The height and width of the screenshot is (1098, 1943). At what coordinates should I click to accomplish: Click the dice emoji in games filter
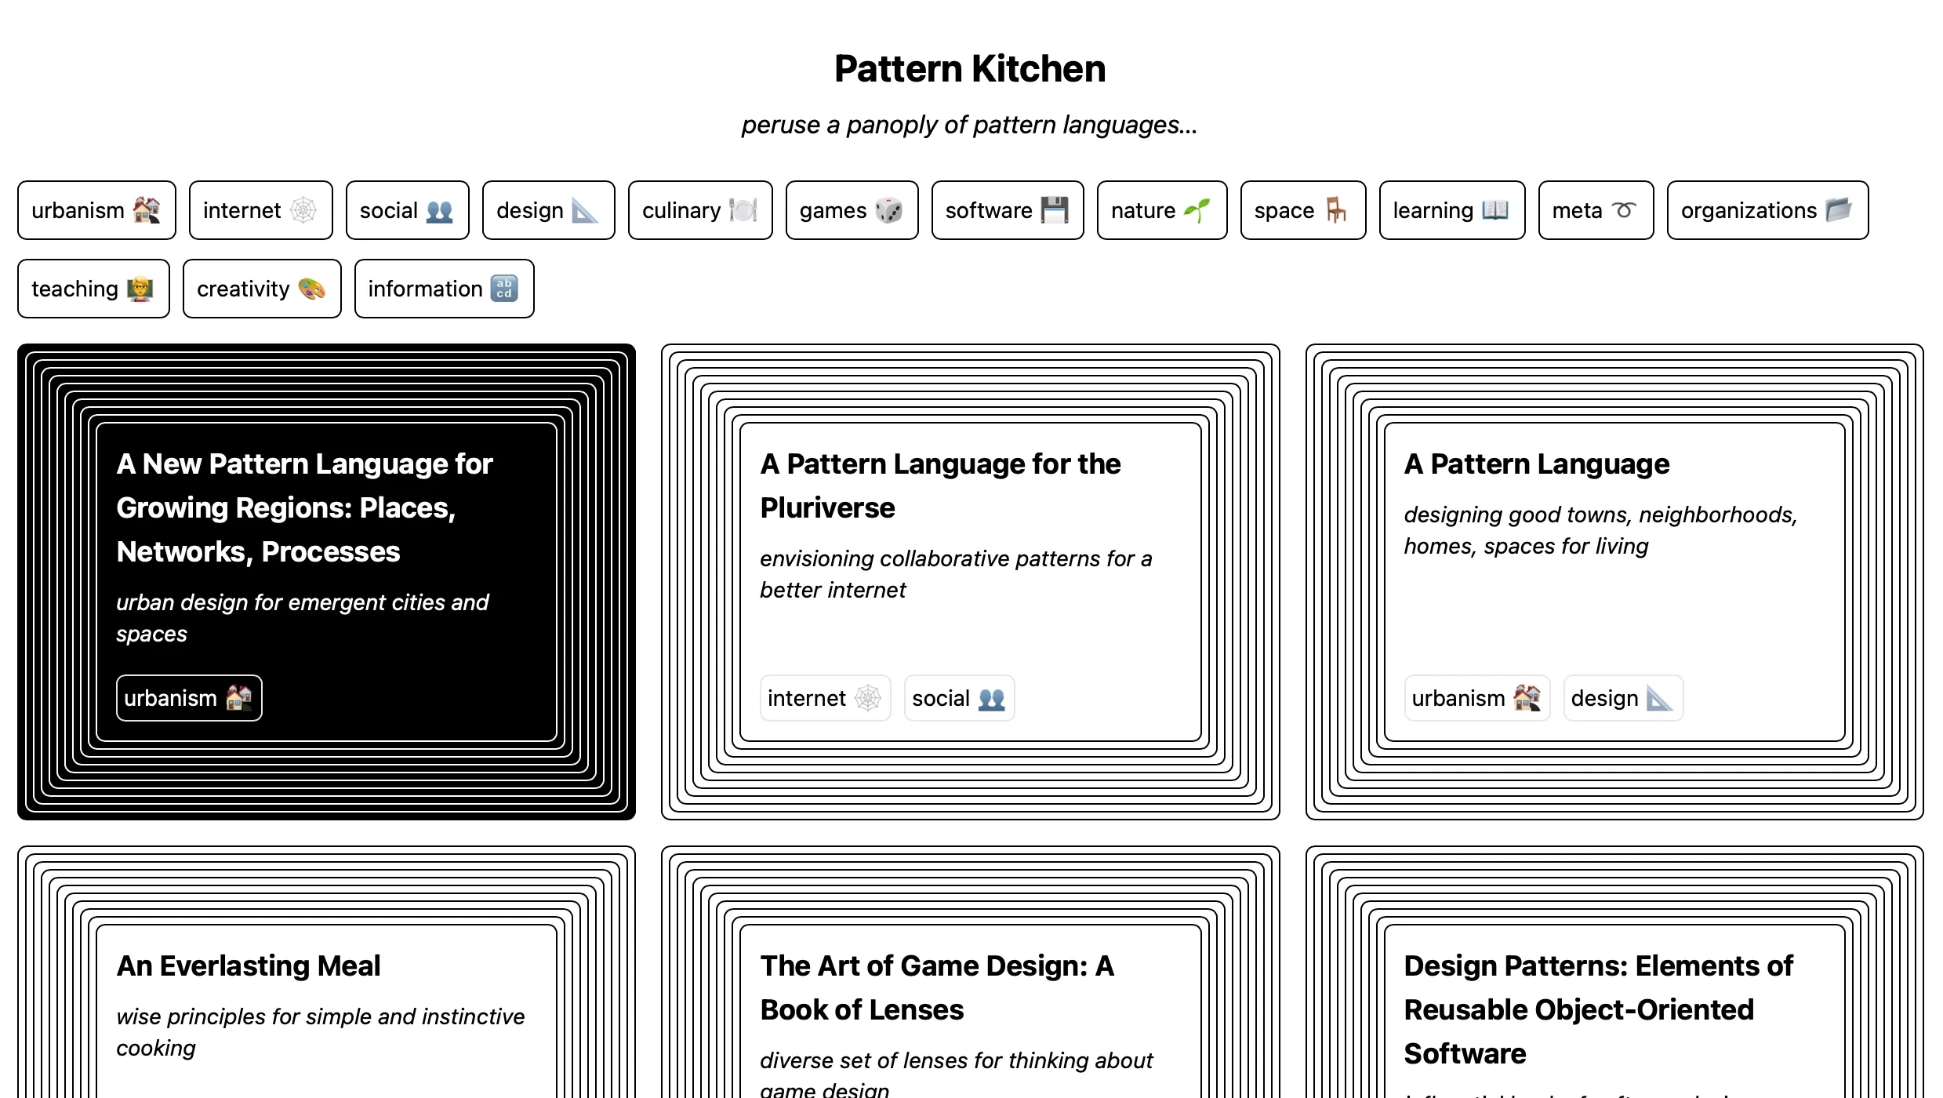888,210
